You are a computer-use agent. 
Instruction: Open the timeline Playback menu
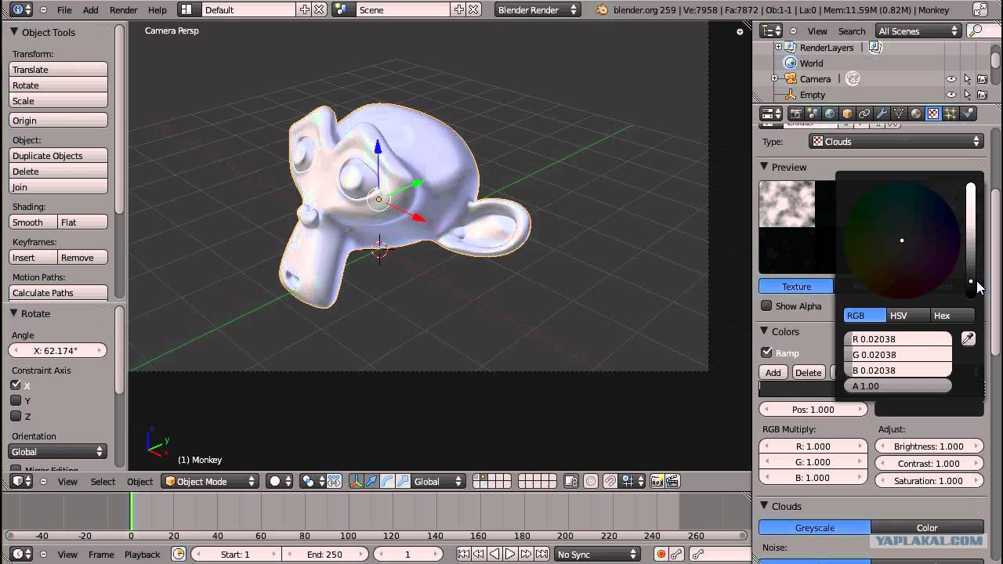pos(142,555)
